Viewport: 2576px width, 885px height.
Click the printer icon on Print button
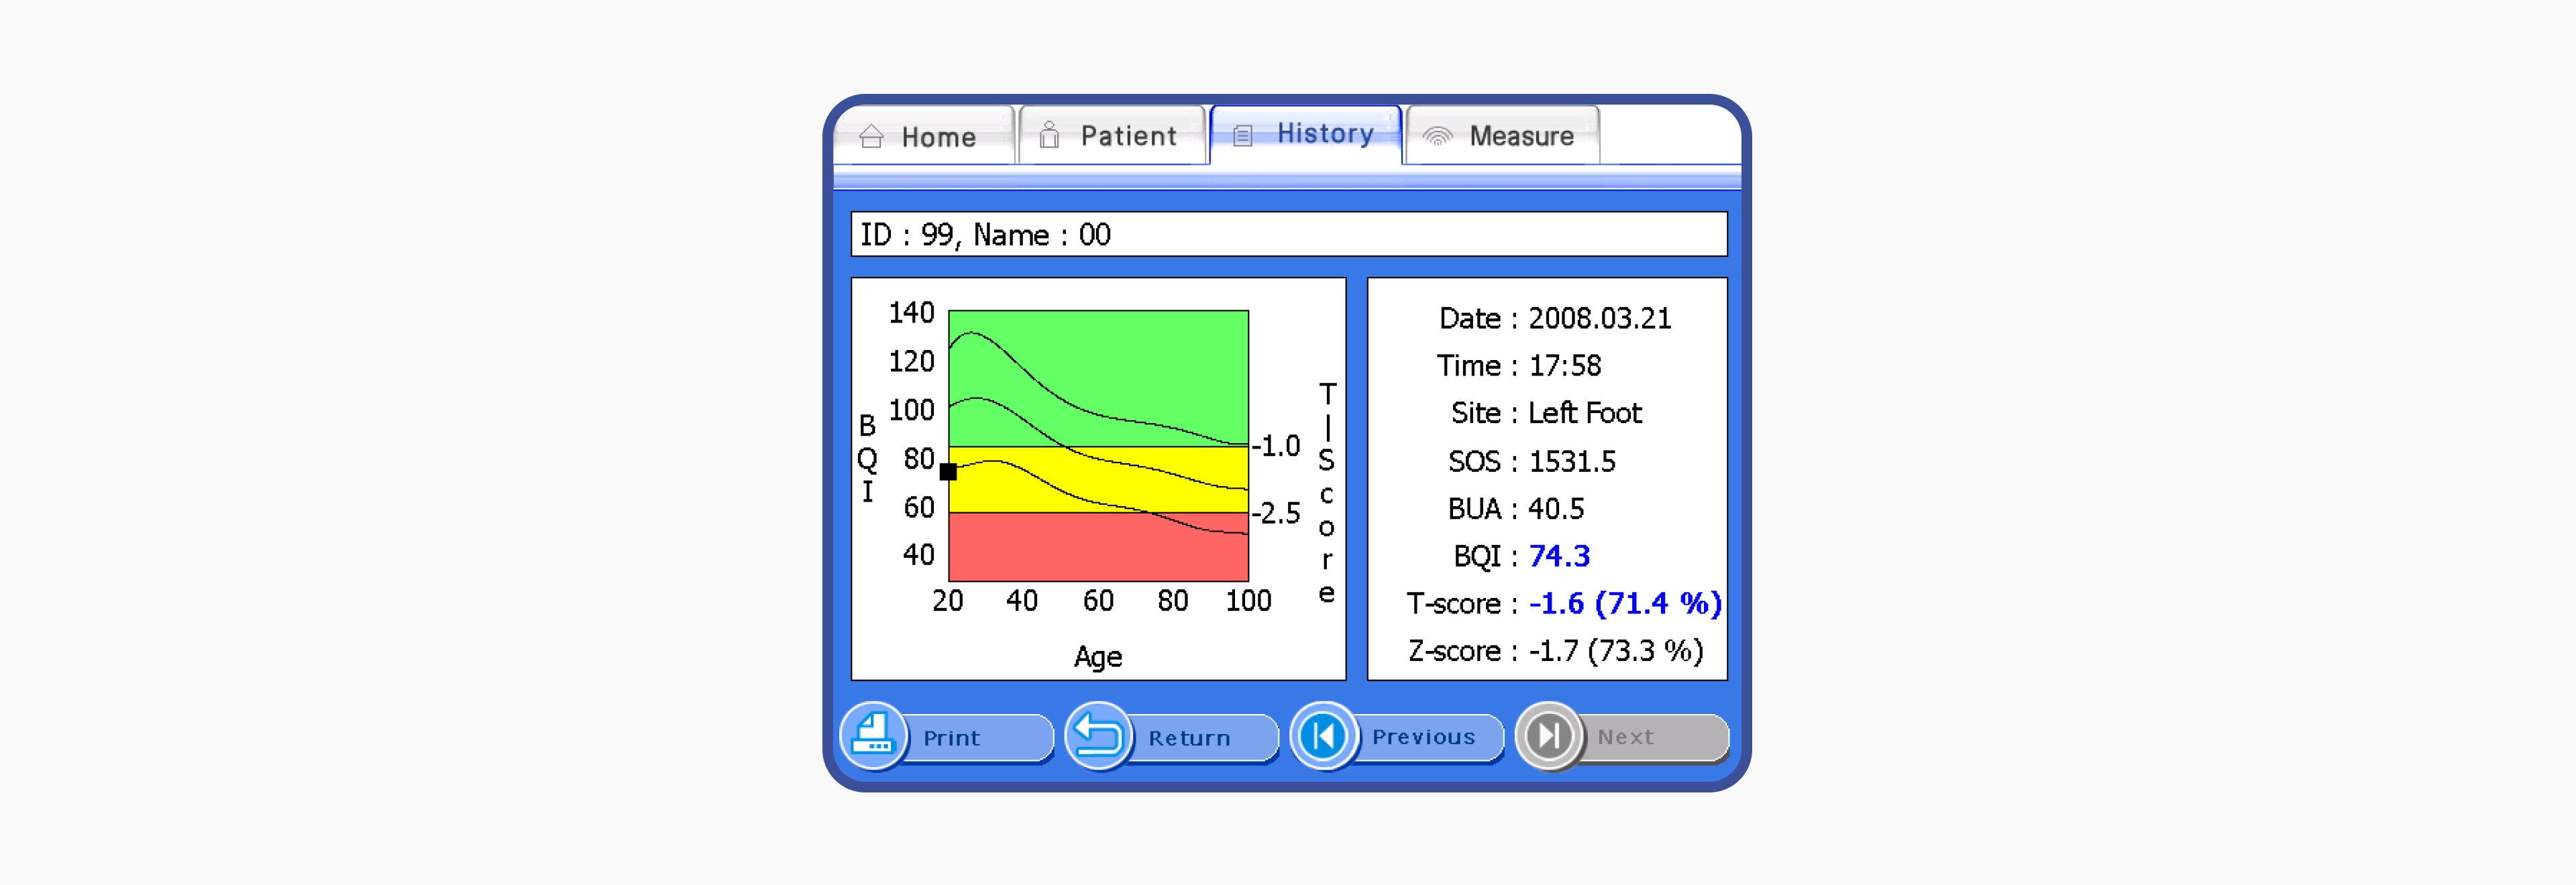tap(873, 737)
